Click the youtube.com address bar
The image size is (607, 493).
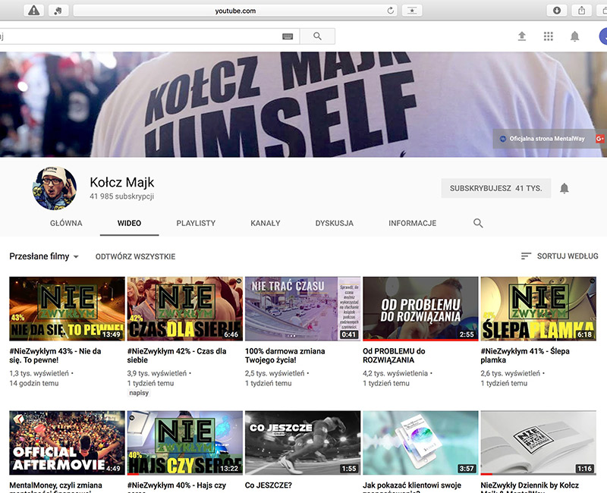[x=235, y=11]
